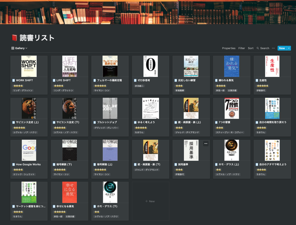Open the 嫌われる勇気 blue cover thumbnail
Screen dimensions: 296x225
(x=232, y=66)
